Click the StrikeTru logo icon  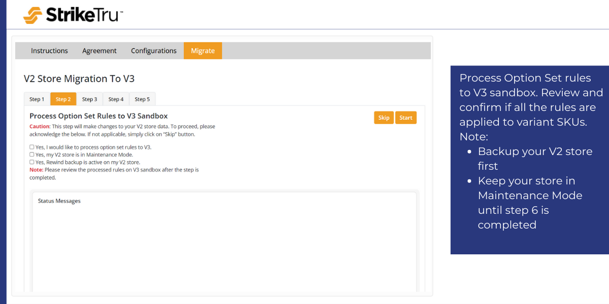[x=32, y=15]
